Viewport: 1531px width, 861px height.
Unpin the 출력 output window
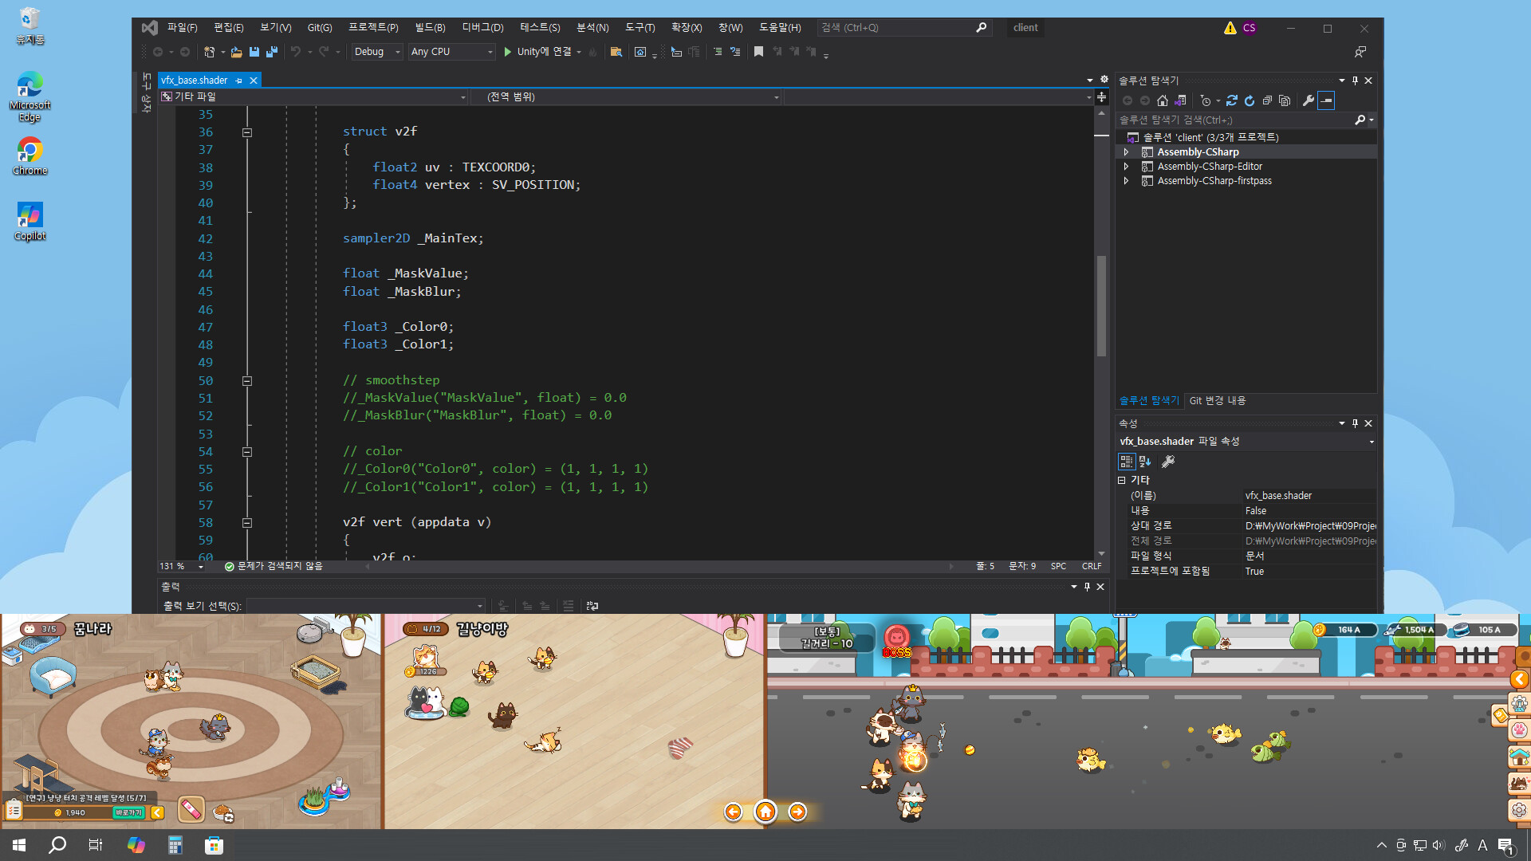[x=1086, y=587]
